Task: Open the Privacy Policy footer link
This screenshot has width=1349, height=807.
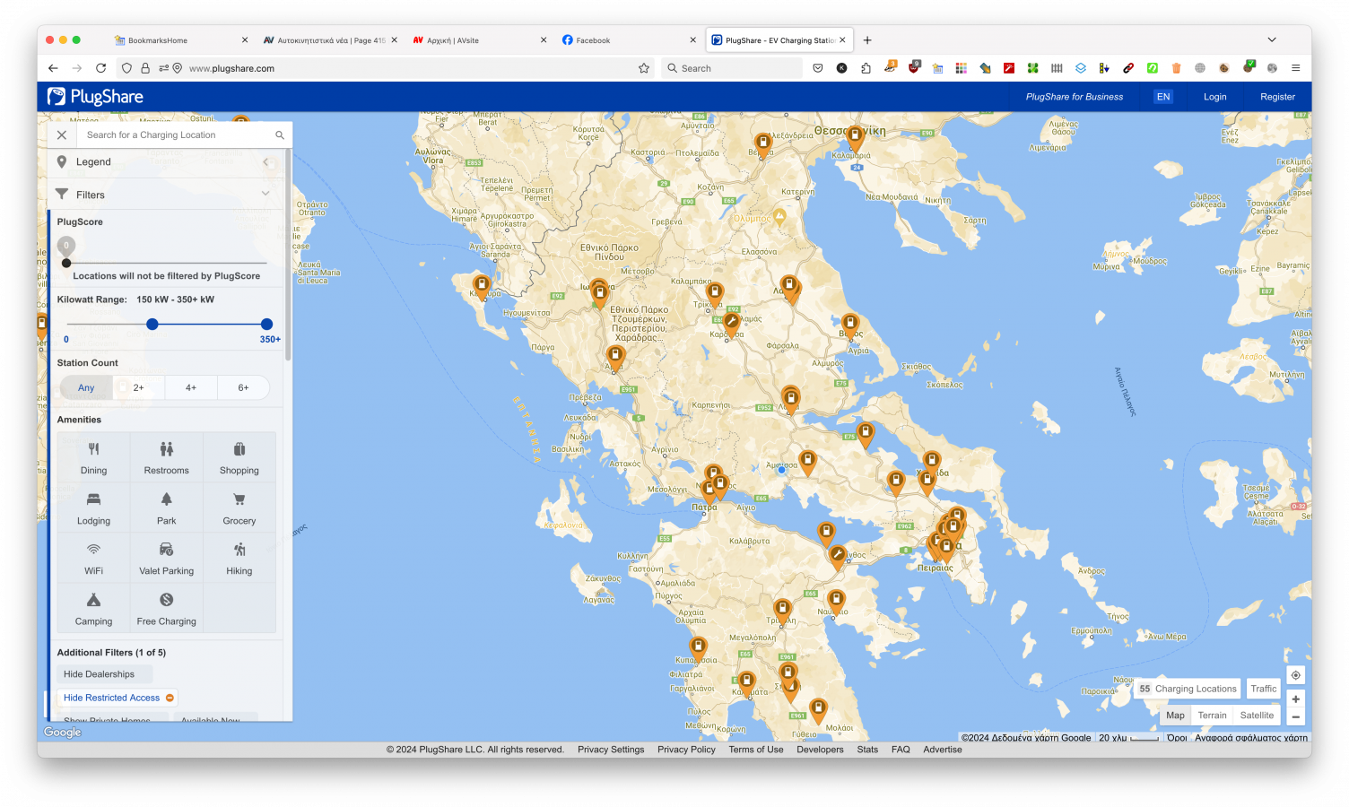Action: coord(686,750)
